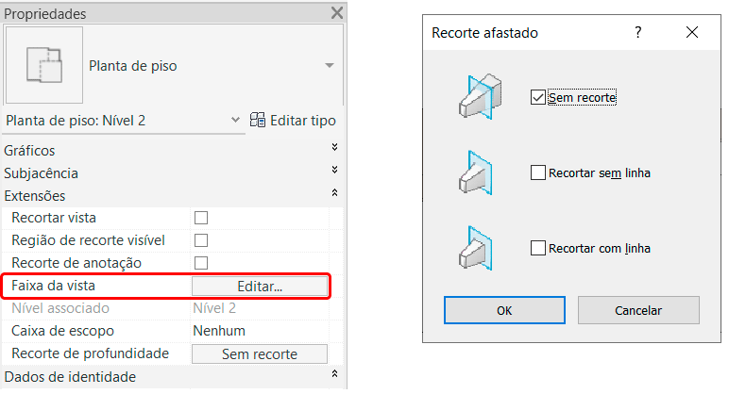Expand the Gráficos section
Image resolution: width=729 pixels, height=394 pixels.
tap(334, 147)
